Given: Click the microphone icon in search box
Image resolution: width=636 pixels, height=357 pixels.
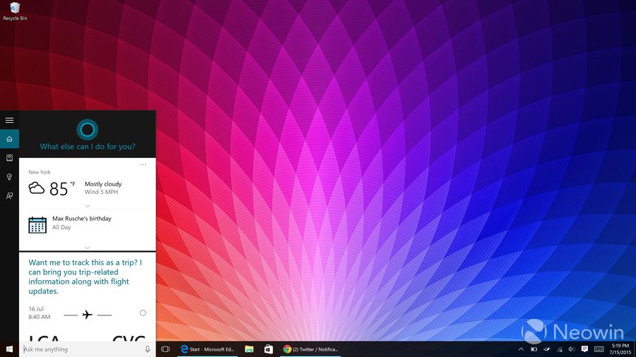Looking at the screenshot, I should pos(148,349).
